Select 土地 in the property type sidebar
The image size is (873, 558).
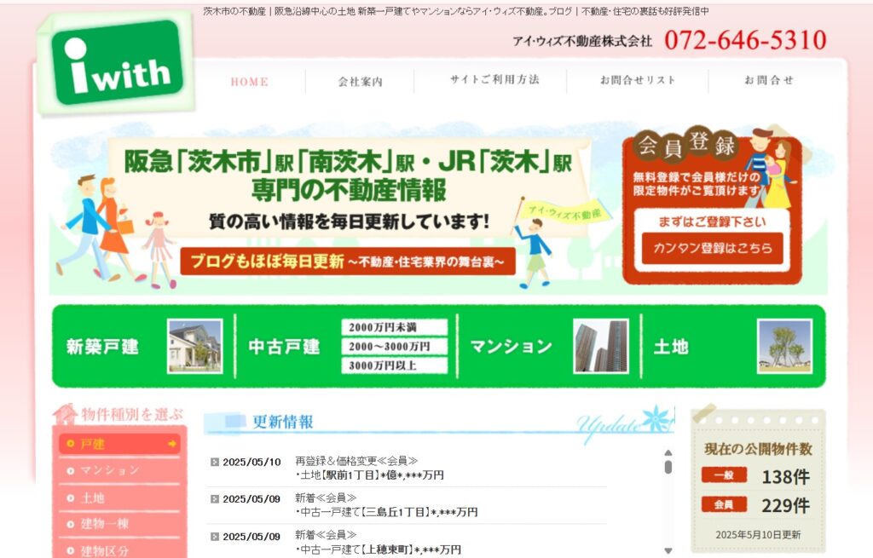point(119,498)
